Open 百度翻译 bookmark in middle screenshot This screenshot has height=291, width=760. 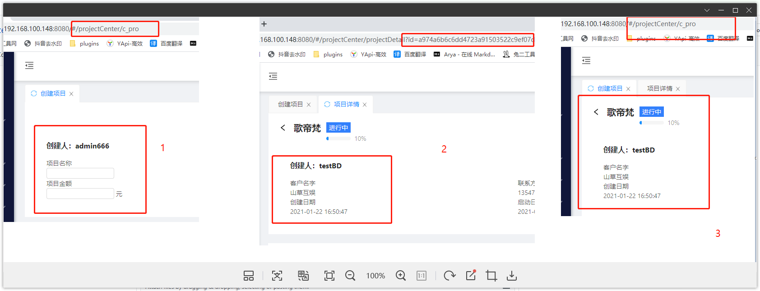point(410,54)
